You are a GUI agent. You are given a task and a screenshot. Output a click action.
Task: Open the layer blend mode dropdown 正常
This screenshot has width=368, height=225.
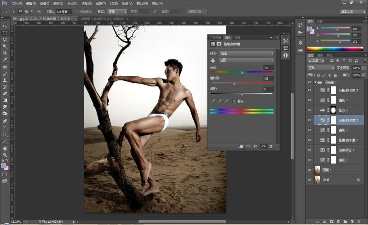coord(321,68)
